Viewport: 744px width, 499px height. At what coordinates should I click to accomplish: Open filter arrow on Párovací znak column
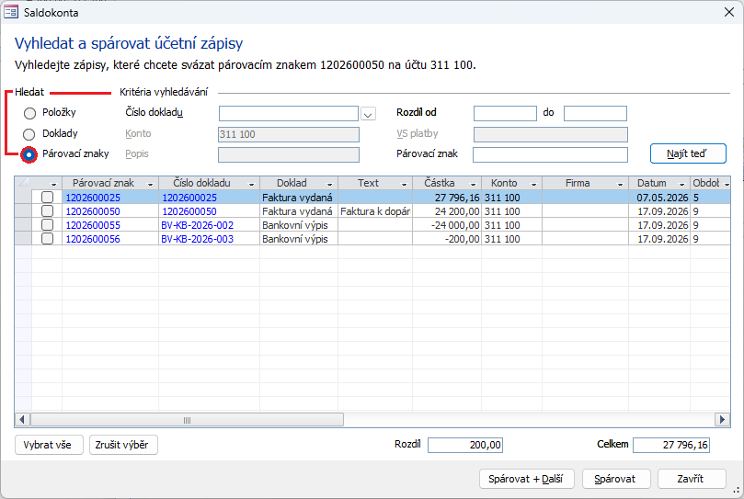coord(151,184)
